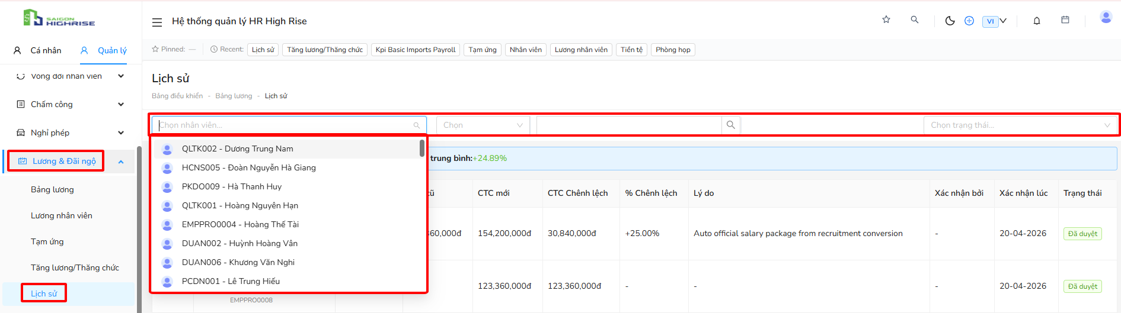Open recent Lương nhân viên chip
The image size is (1121, 313).
point(581,50)
